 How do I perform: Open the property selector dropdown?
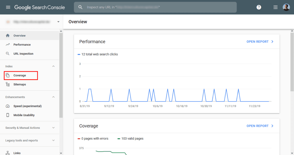click(x=58, y=22)
